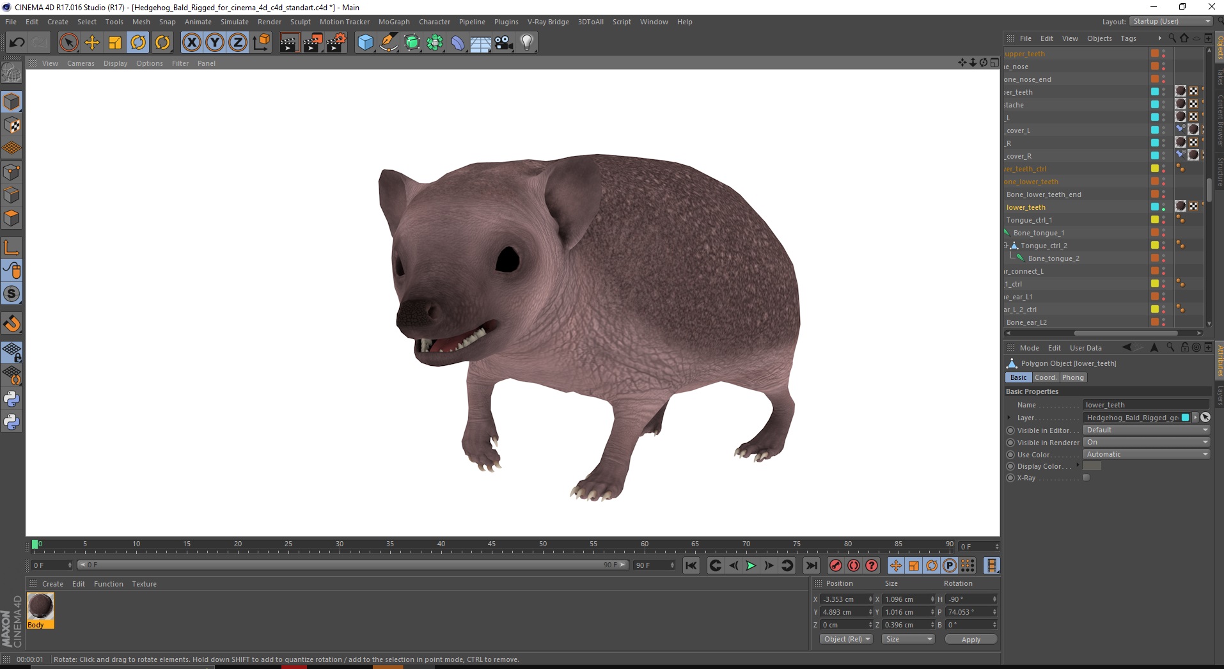The image size is (1224, 669).
Task: Select the Basic tab
Action: coord(1019,377)
